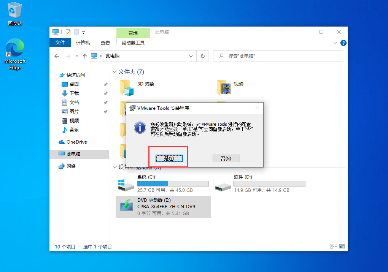Select the DVD 驱动器 (E:) drive

pyautogui.click(x=163, y=207)
